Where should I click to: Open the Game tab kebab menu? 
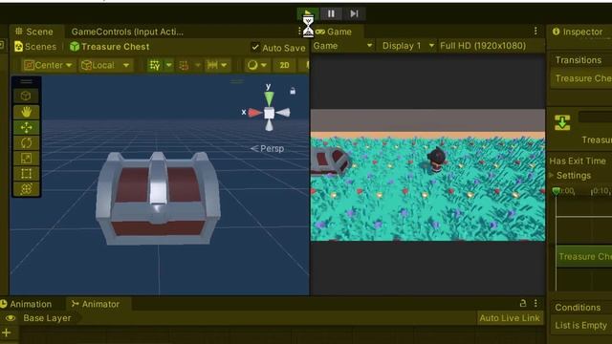point(535,31)
